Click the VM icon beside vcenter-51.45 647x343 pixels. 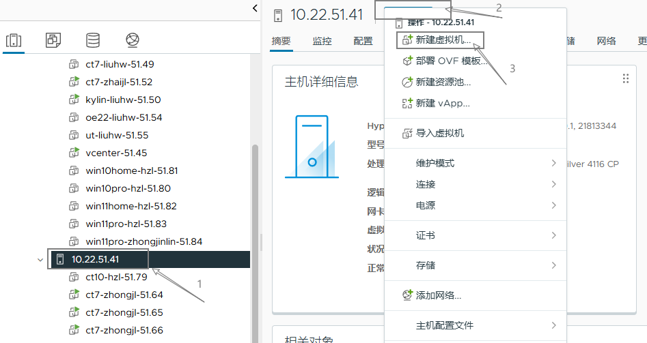point(74,153)
